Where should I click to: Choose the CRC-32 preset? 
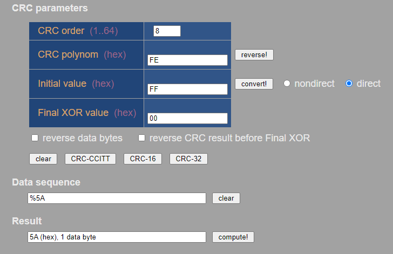point(188,159)
